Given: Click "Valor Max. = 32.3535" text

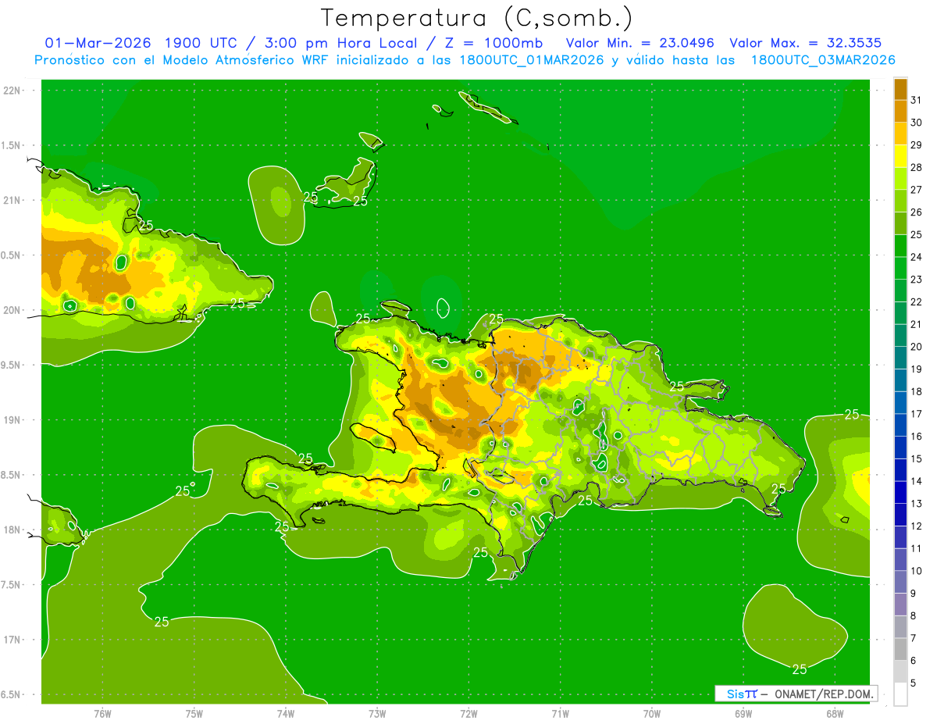Looking at the screenshot, I should tap(804, 43).
